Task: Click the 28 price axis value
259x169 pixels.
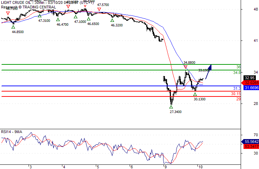Action: [256, 104]
